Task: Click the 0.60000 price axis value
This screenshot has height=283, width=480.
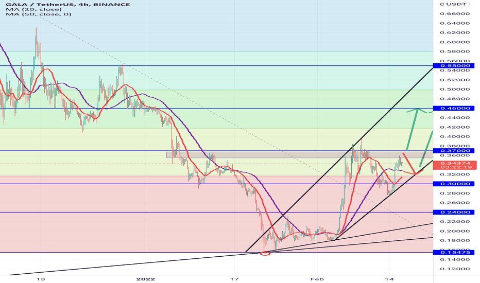Action: (455, 42)
